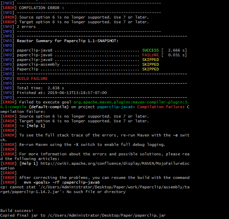Viewport: 229px width, 219px height.
Task: Click '0.031 s' build time value
Action: pos(176,55)
